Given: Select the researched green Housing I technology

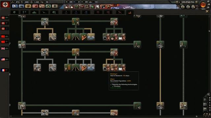Looking at the screenshot, I should (x=106, y=37).
